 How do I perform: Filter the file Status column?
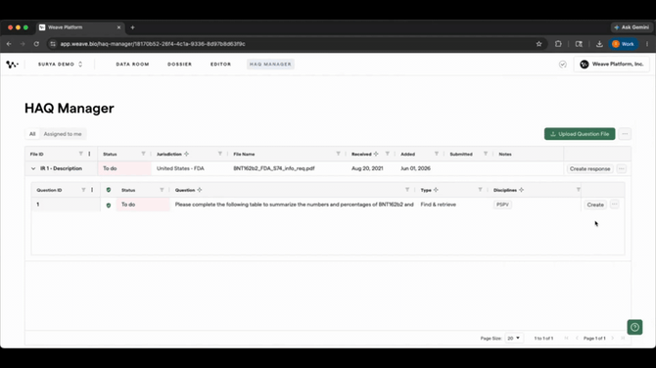point(143,154)
